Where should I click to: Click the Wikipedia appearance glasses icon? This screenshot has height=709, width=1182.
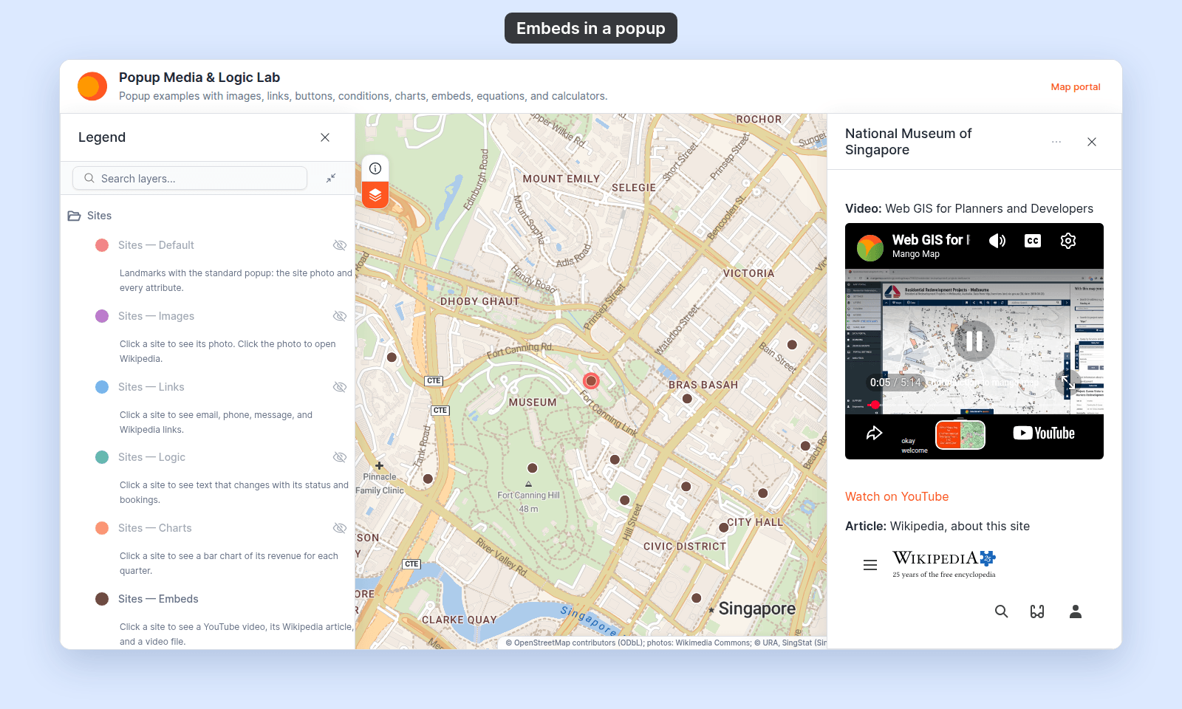pyautogui.click(x=1037, y=612)
